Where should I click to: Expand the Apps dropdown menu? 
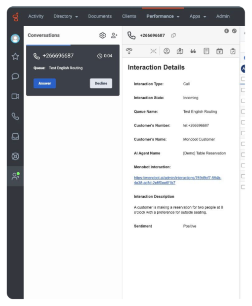point(198,16)
